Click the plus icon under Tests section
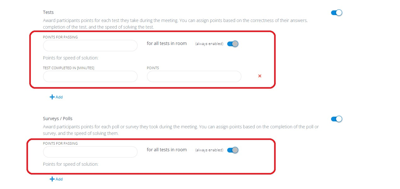The height and width of the screenshot is (189, 400). [52, 97]
